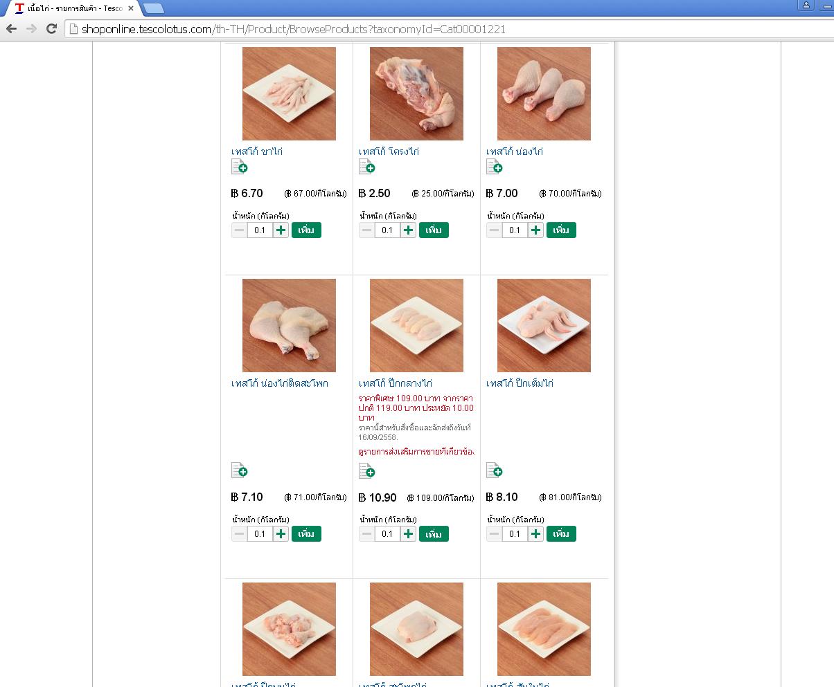Click the address bar URL

click(x=293, y=29)
